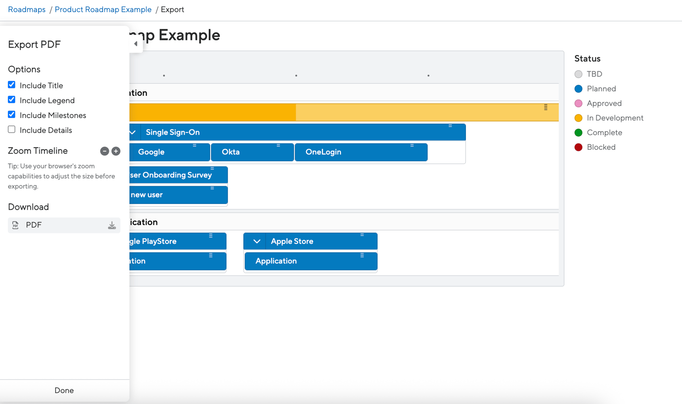Open Product Roadmap Example breadcrumb link
The image size is (682, 404).
[x=103, y=10]
